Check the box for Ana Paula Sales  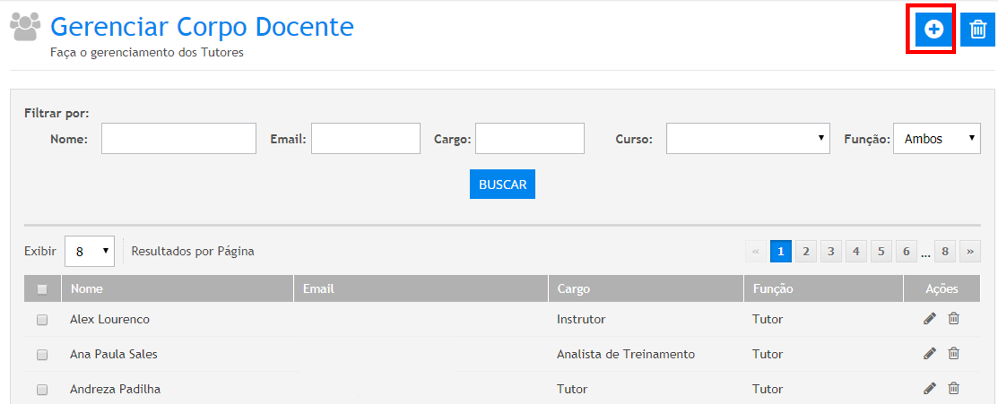coord(42,355)
